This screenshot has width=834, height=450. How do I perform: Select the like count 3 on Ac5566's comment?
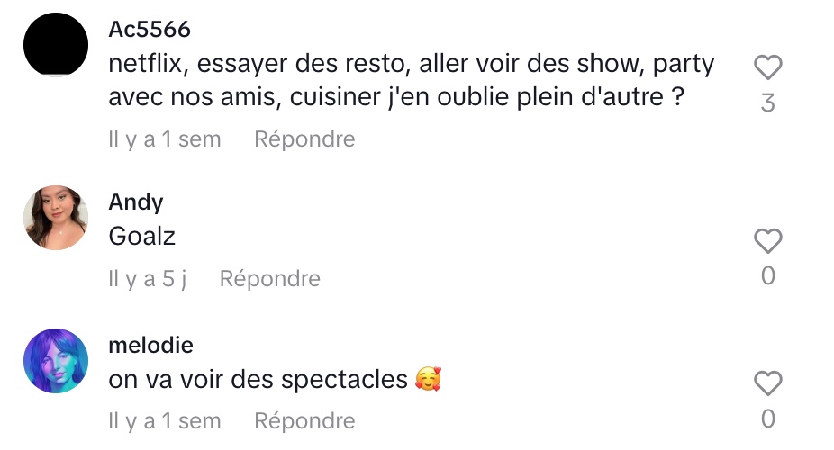coord(768,103)
